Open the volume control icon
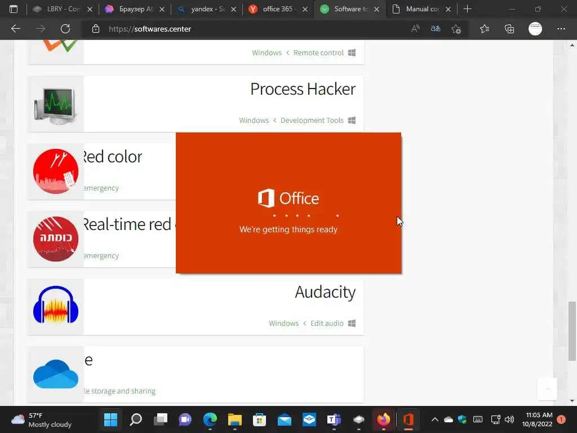Image resolution: width=577 pixels, height=433 pixels. [x=509, y=419]
